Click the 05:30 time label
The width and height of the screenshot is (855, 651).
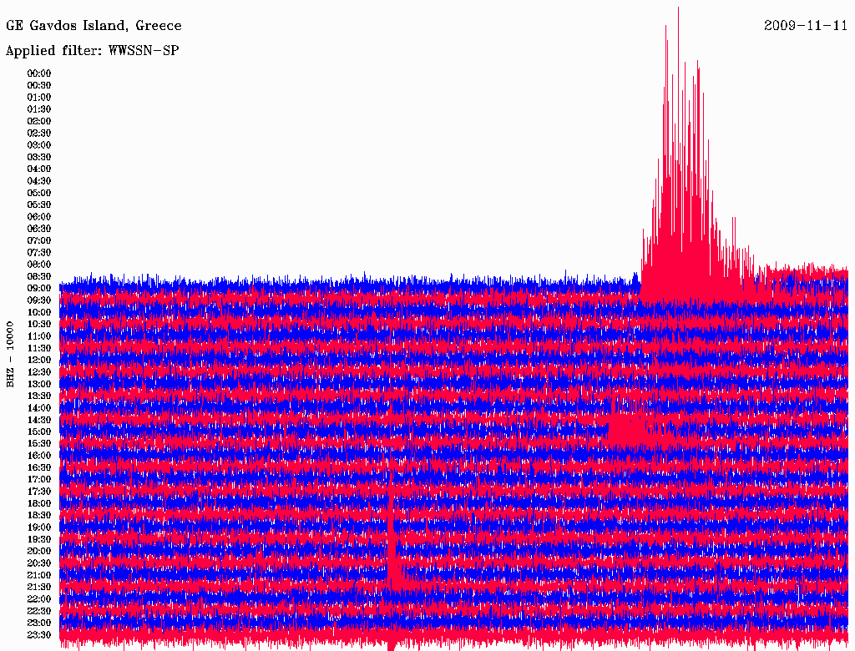39,205
